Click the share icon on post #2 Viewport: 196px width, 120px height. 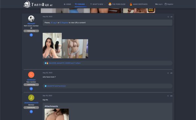point(168,73)
